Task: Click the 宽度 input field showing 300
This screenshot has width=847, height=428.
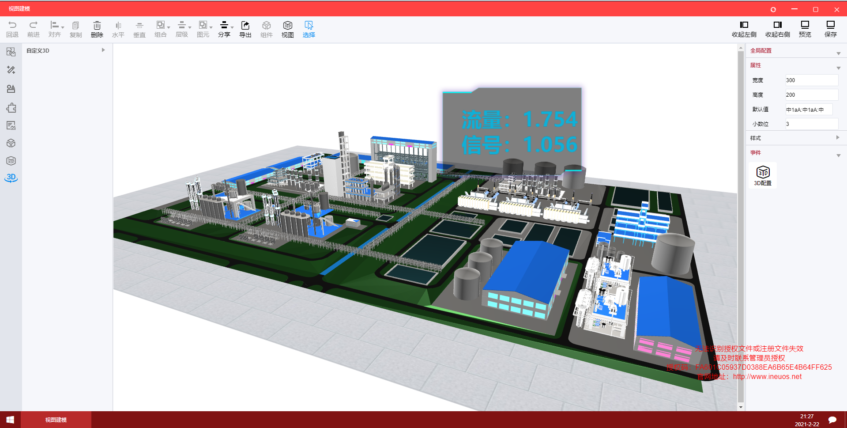Action: coord(811,80)
